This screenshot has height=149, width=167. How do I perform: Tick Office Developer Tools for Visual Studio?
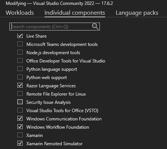[20, 61]
